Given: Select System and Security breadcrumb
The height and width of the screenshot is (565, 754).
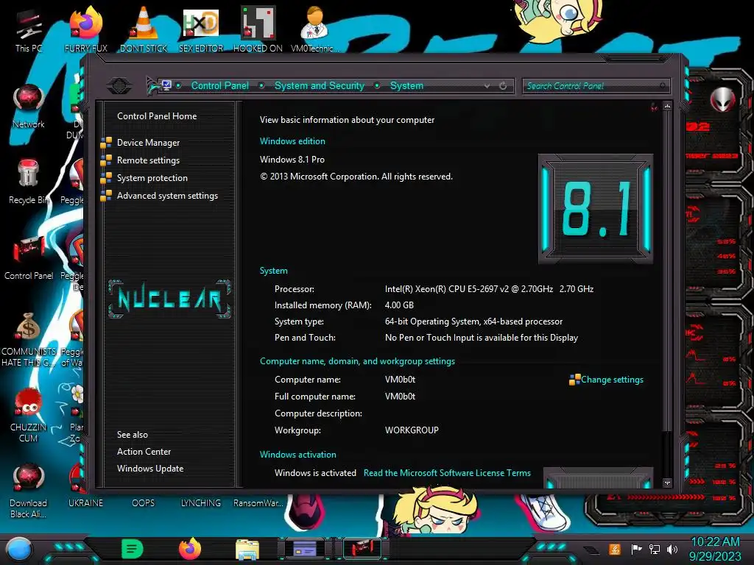Looking at the screenshot, I should pyautogui.click(x=320, y=85).
